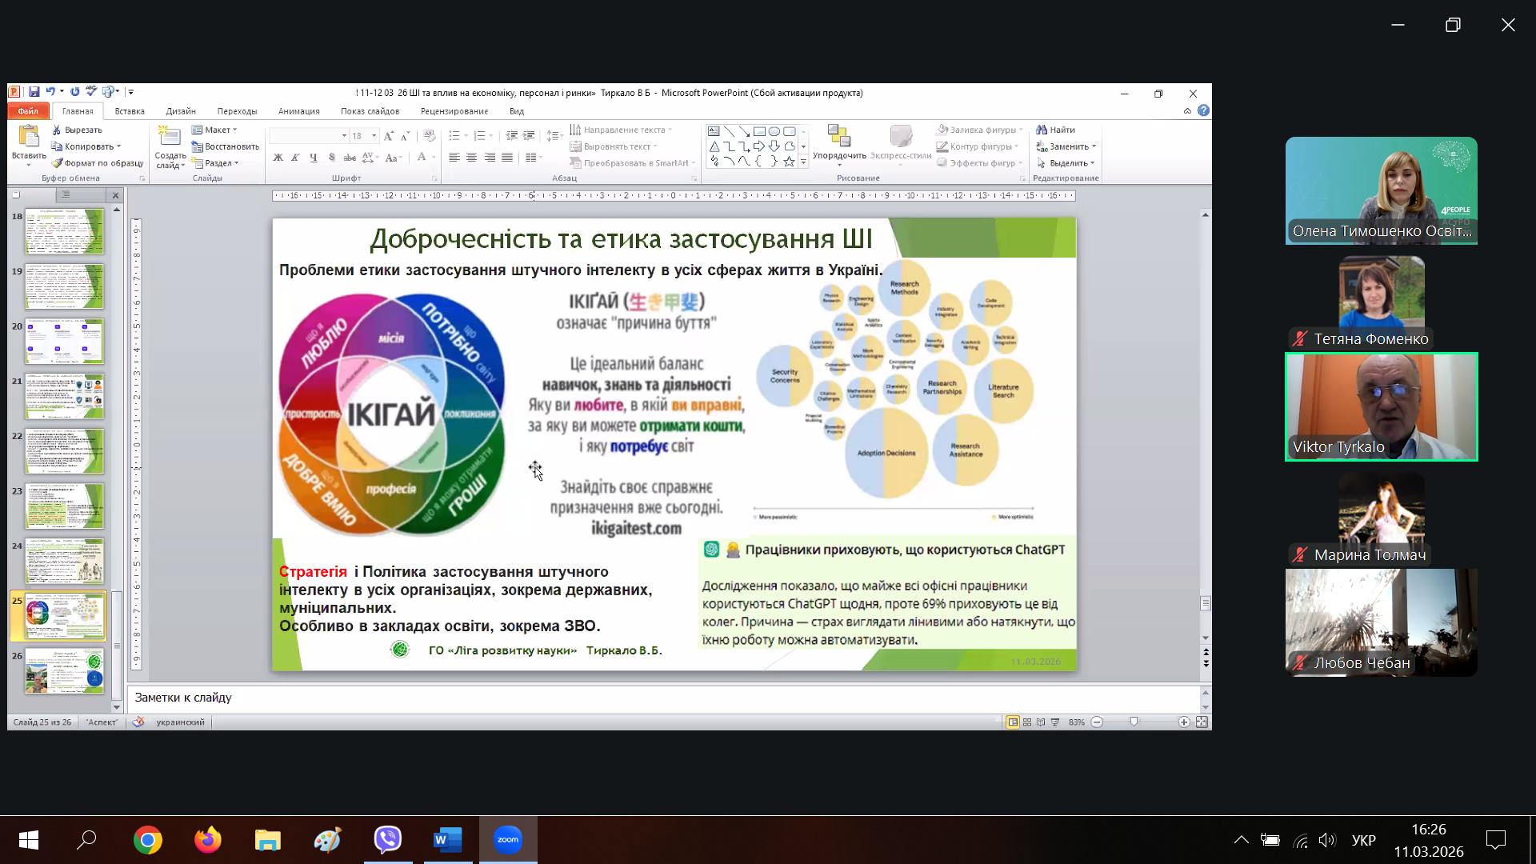Click the zoom slider handle in status bar
The height and width of the screenshot is (864, 1536).
1134,722
